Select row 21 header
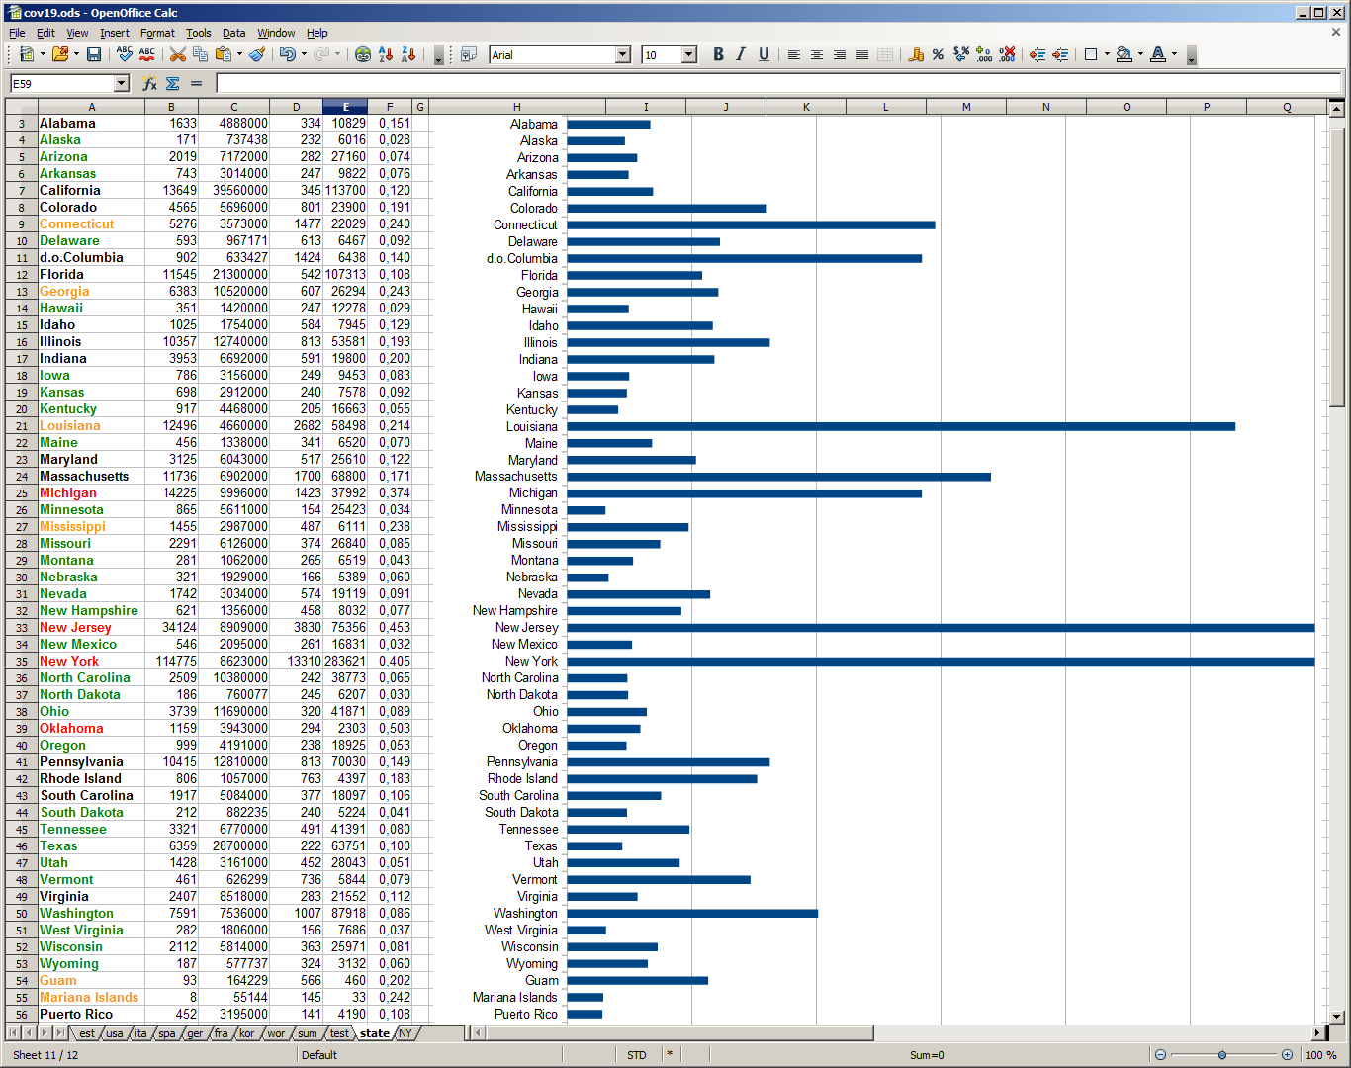1351x1068 pixels. tap(22, 426)
